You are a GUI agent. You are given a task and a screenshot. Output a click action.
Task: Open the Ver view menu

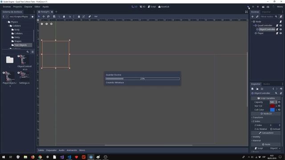tap(96, 16)
